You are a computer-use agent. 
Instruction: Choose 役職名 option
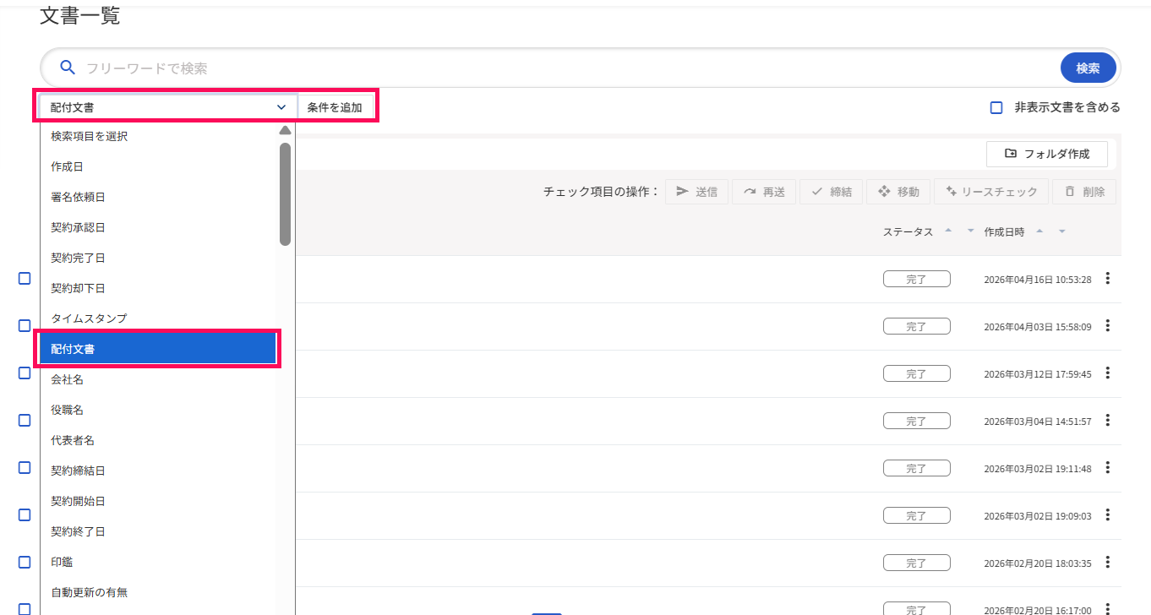click(159, 410)
